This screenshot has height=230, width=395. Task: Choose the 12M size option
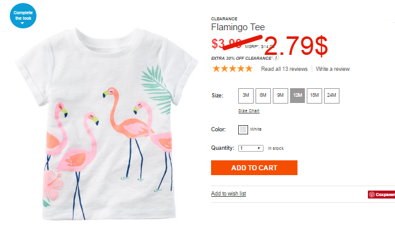click(297, 96)
